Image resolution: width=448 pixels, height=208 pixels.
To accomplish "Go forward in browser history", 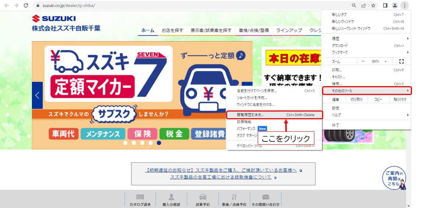I will [x=16, y=6].
